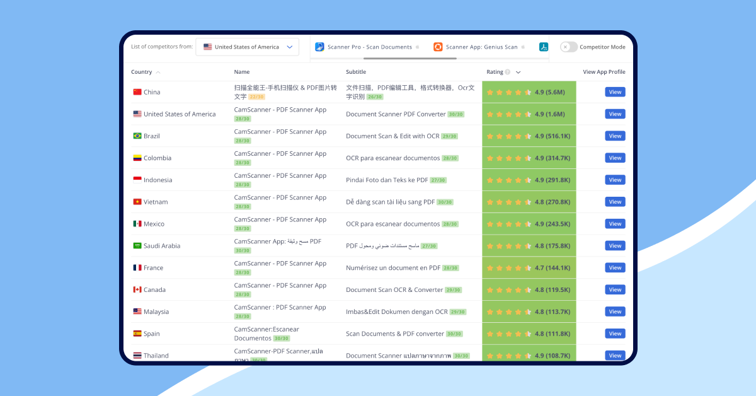Click the Canada flag icon
This screenshot has height=396, width=756.
[137, 289]
